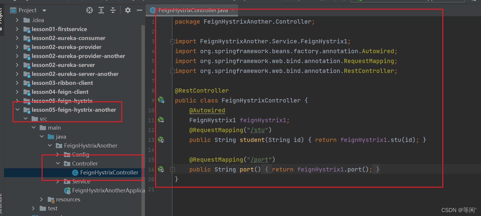Collapse lesson05-feign-hystrix-another module

pyautogui.click(x=17, y=110)
